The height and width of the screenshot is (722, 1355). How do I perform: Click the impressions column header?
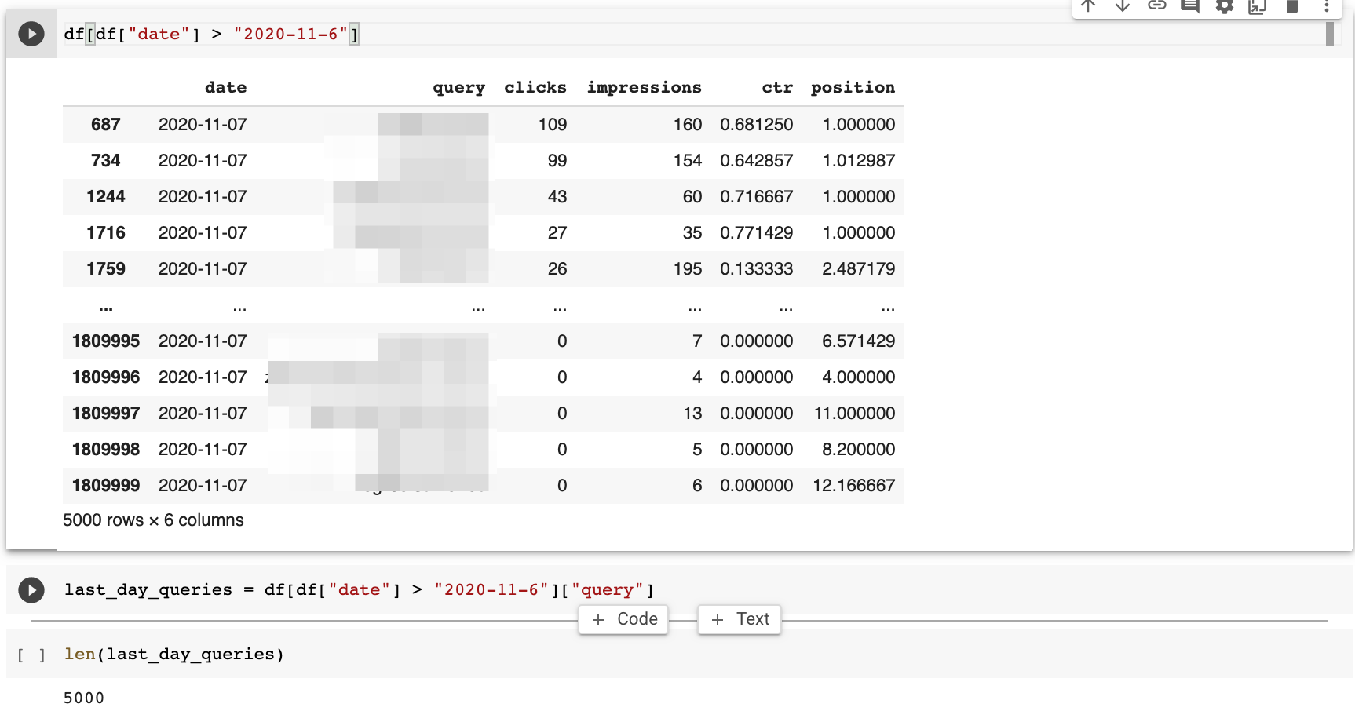click(644, 87)
